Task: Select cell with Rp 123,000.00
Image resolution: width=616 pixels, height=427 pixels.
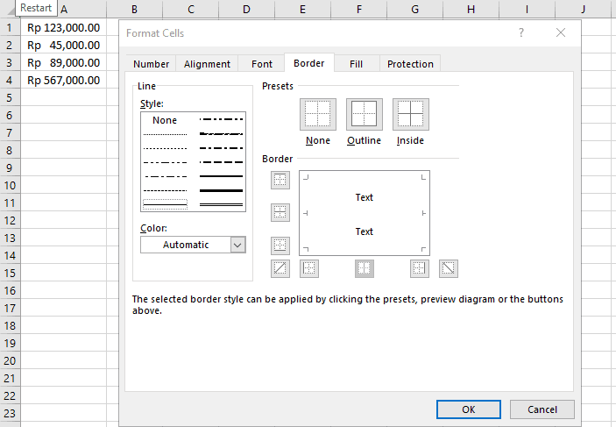Action: coord(63,27)
